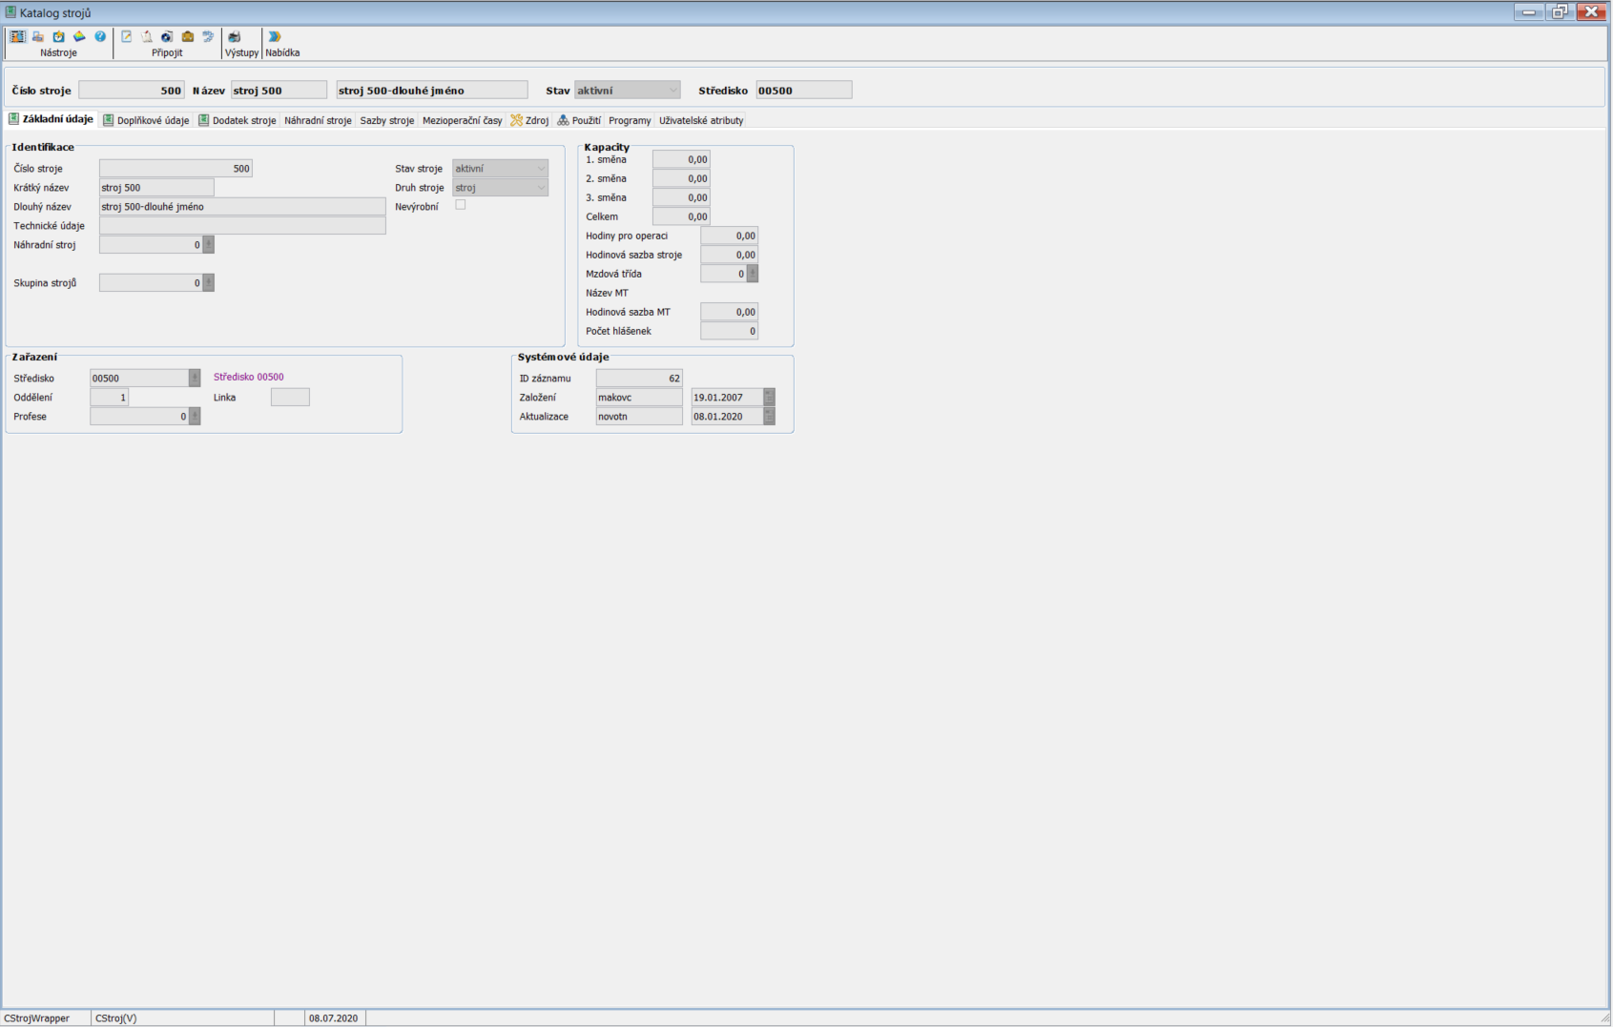Open the Stav dropdown in header bar

672,91
